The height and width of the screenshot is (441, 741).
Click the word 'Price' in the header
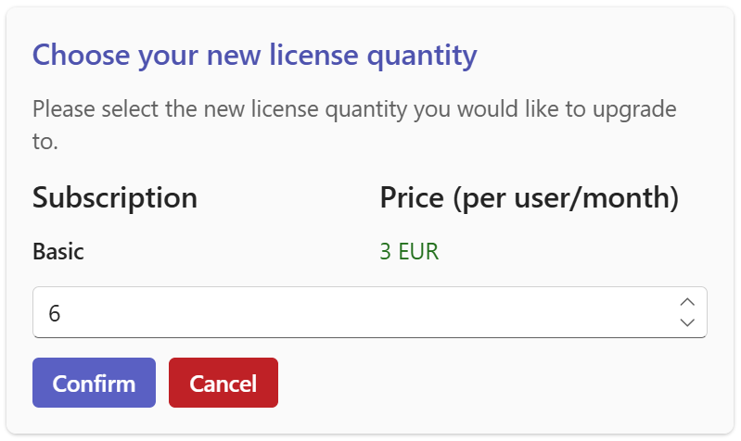[414, 197]
